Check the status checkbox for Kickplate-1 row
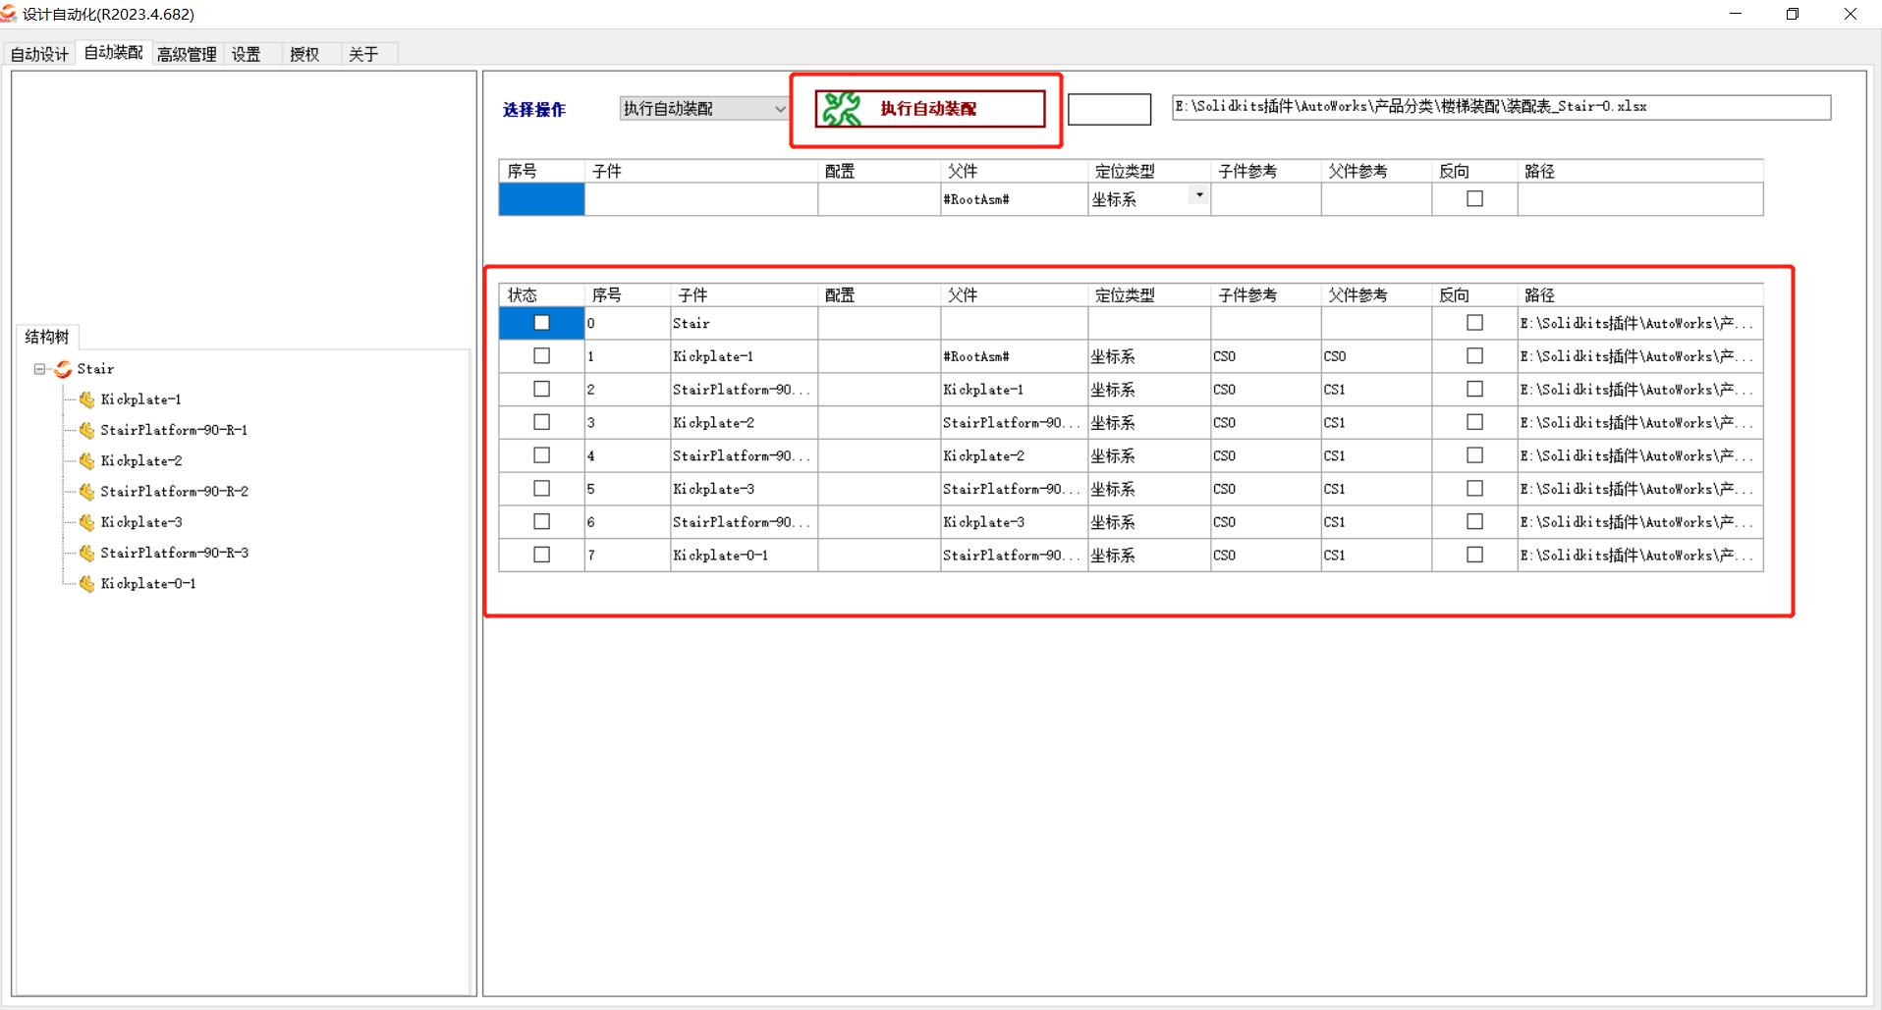 coord(541,355)
